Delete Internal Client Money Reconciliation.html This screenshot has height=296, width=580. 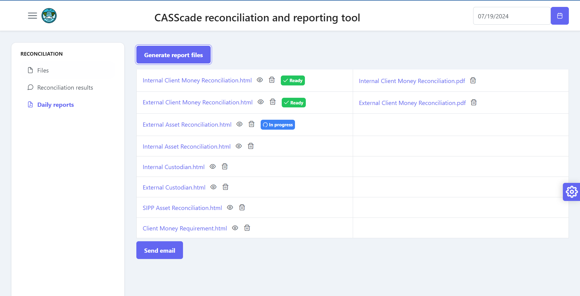click(271, 80)
